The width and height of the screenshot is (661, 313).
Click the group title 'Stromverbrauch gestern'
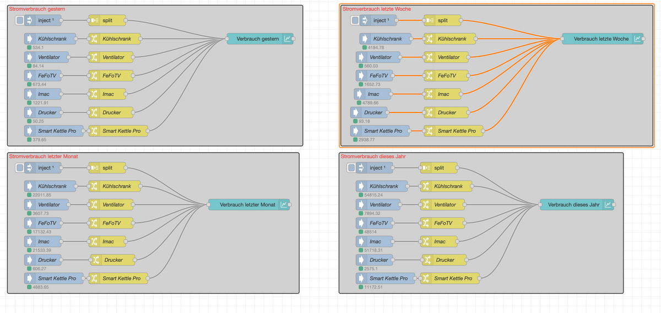click(x=36, y=9)
